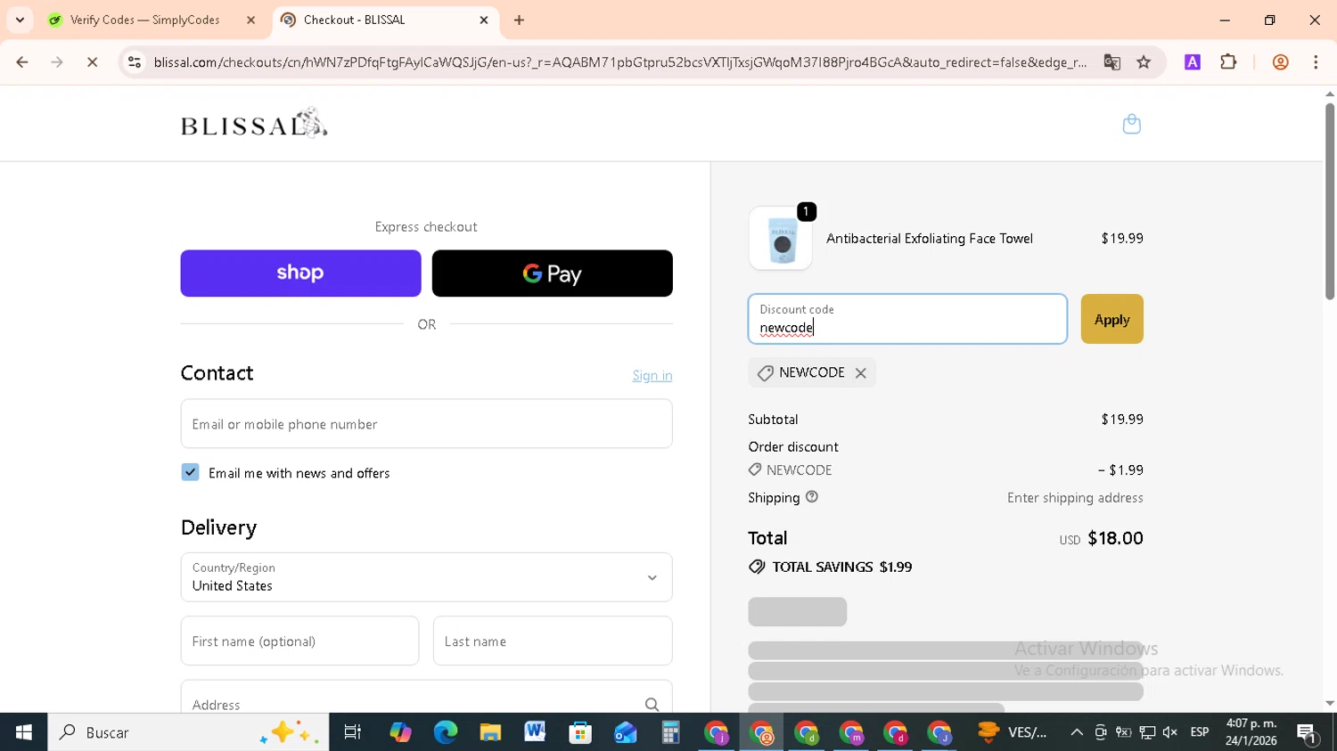Open Calculator from the taskbar
The width and height of the screenshot is (1337, 751).
(x=670, y=732)
